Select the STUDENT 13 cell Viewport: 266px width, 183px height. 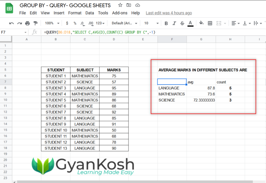(56, 148)
